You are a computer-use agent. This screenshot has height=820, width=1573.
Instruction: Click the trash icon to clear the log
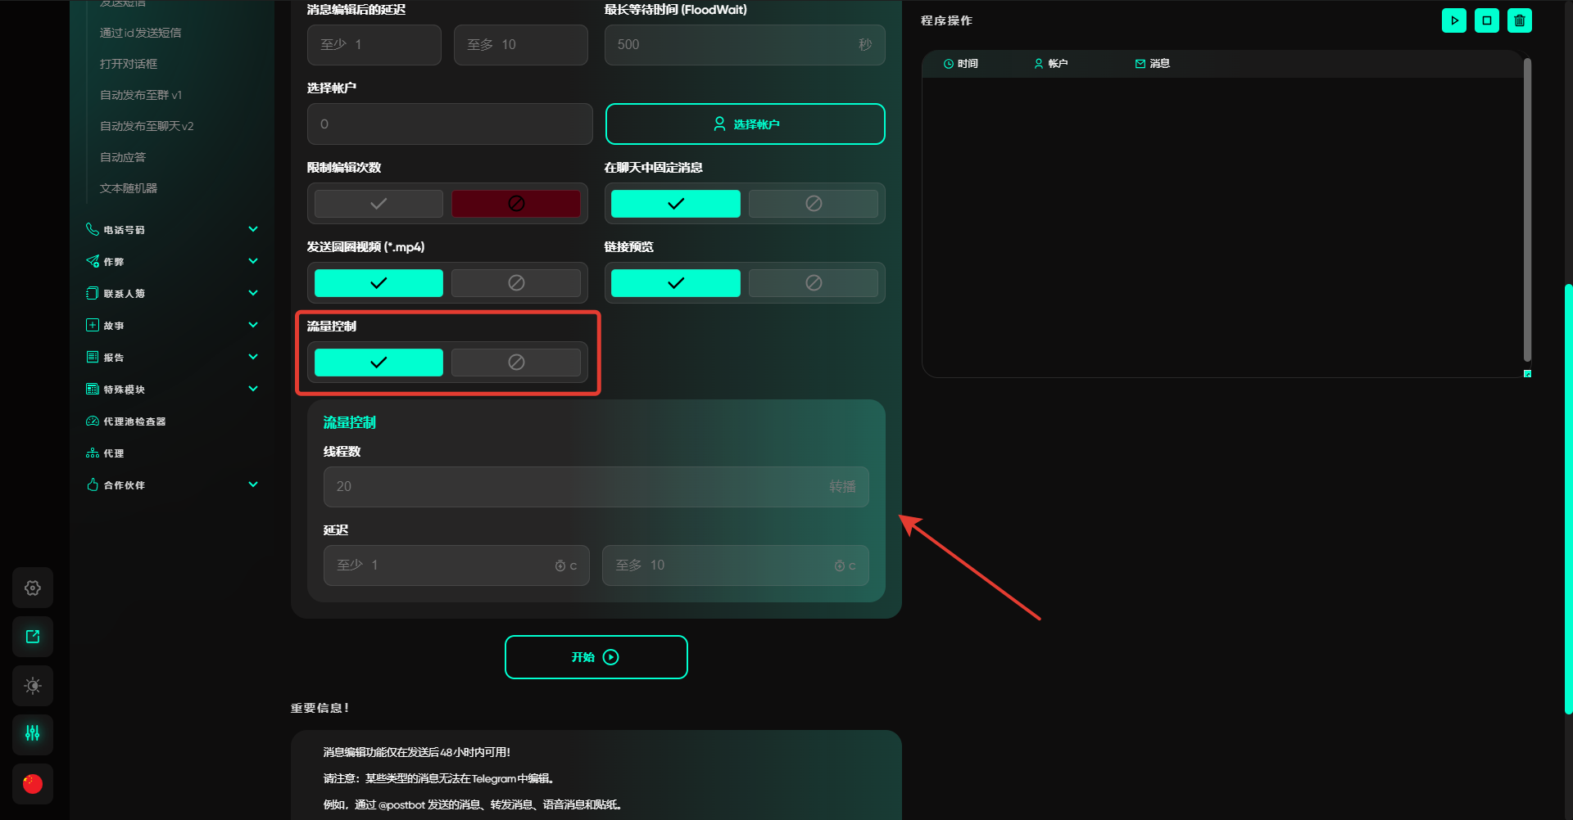(1519, 20)
